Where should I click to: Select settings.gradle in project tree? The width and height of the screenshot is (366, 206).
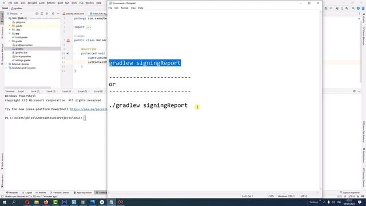[x=22, y=60]
